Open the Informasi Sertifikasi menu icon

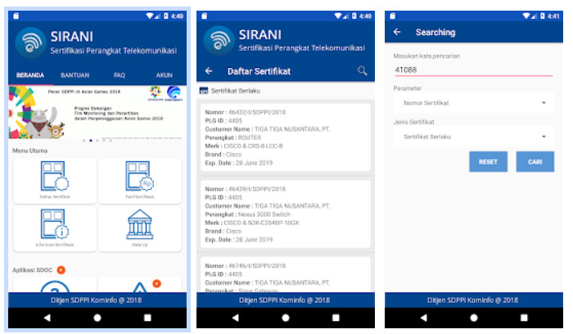click(55, 227)
